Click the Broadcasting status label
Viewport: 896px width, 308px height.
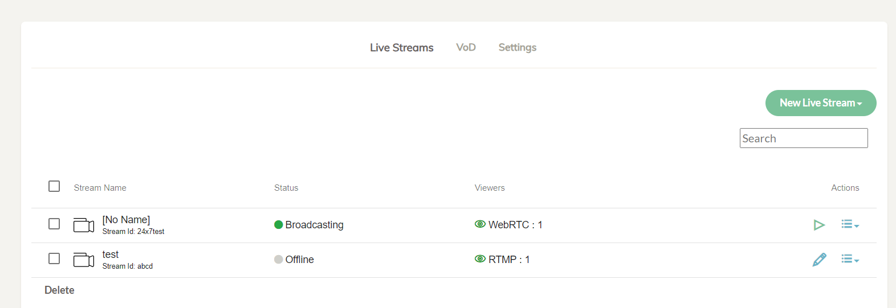(x=314, y=225)
